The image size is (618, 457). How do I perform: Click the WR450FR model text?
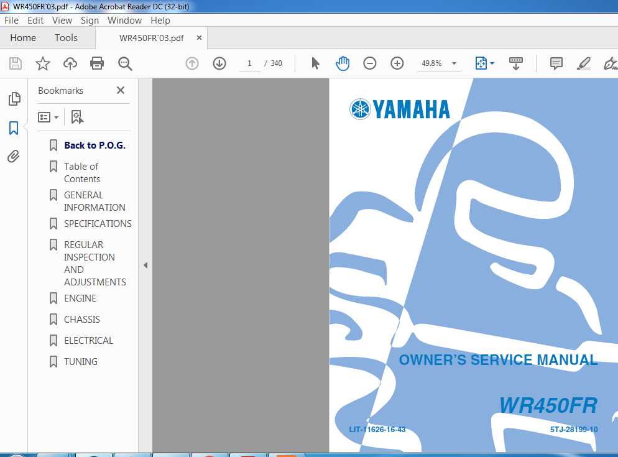[548, 405]
